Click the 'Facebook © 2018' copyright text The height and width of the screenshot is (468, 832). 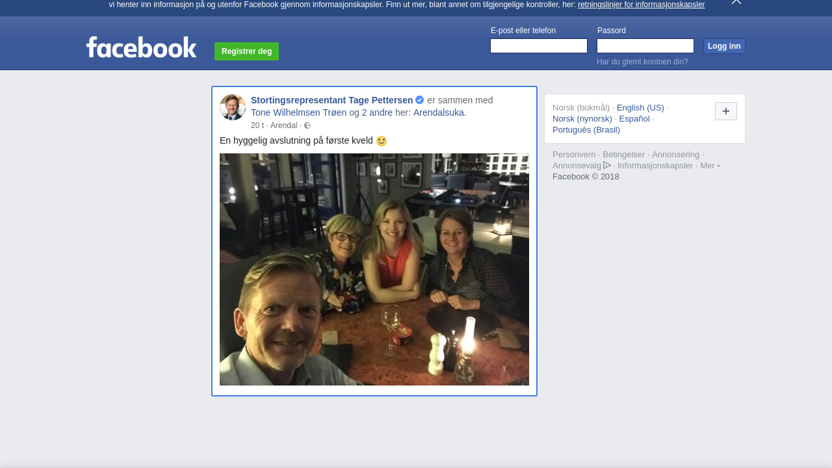(x=586, y=177)
